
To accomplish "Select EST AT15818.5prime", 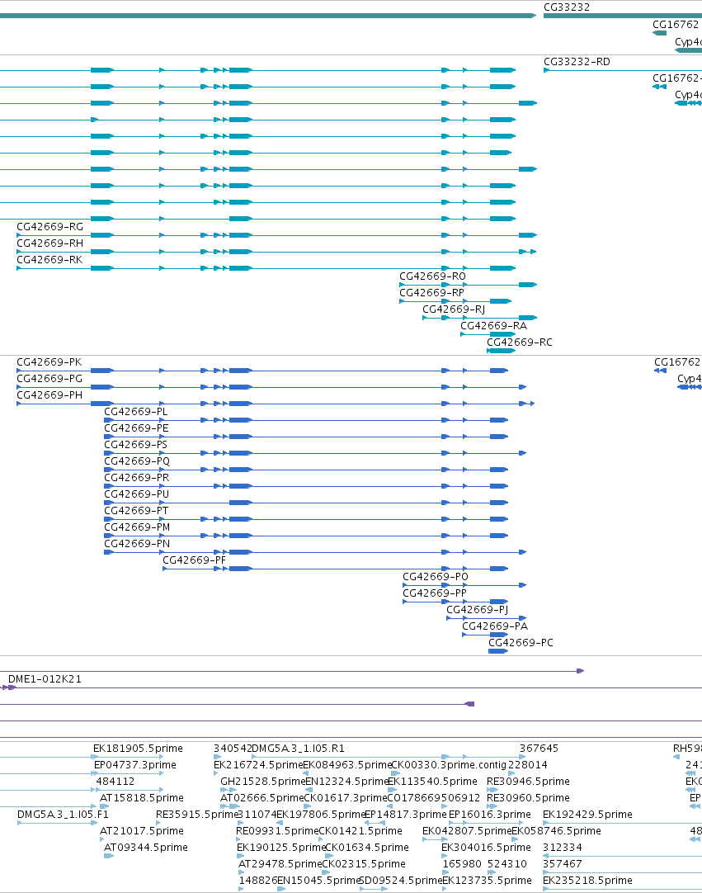I will coord(142,798).
